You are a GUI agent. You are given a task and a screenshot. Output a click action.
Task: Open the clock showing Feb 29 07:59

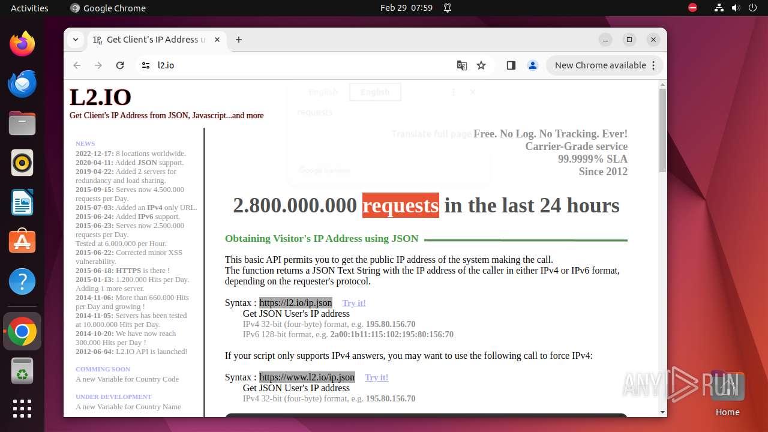click(406, 8)
